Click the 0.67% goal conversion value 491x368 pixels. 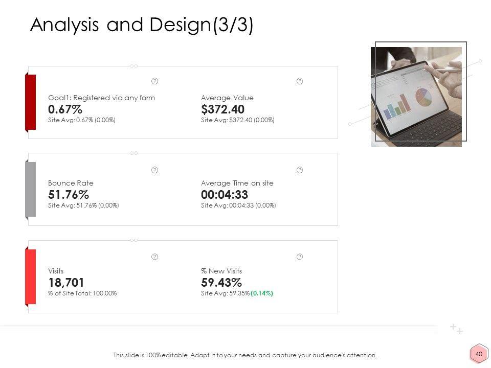[x=64, y=109]
